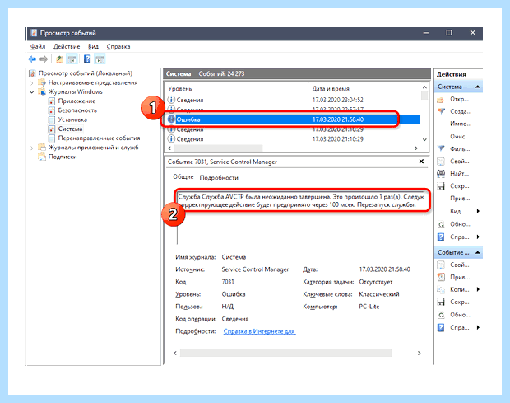Open the Копи... submenu arrow
The image size is (510, 403).
478,289
